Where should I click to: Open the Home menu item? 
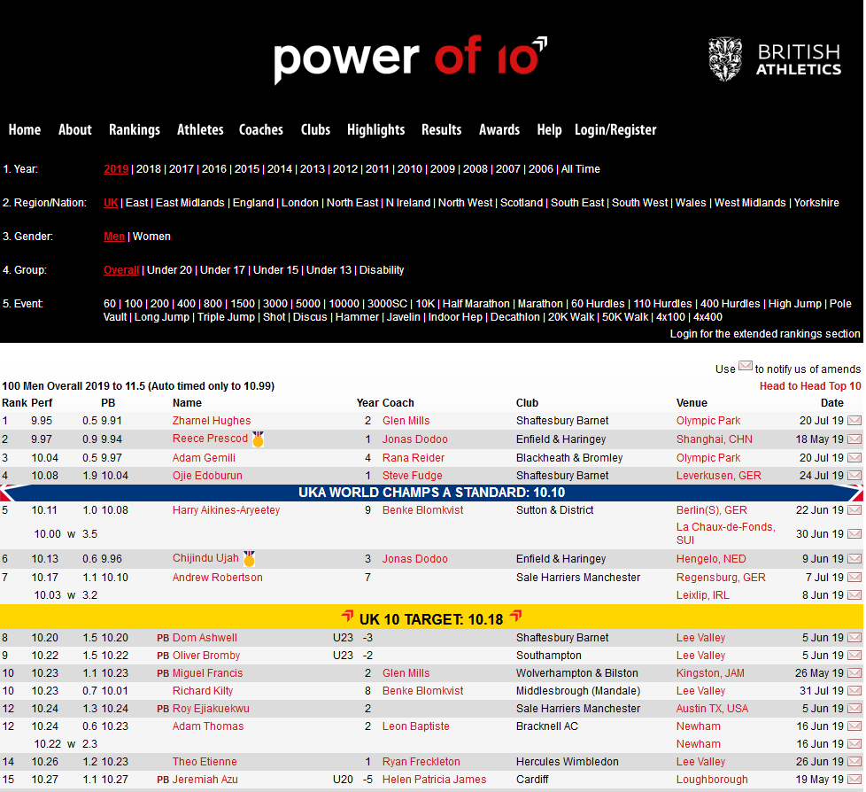pyautogui.click(x=25, y=130)
